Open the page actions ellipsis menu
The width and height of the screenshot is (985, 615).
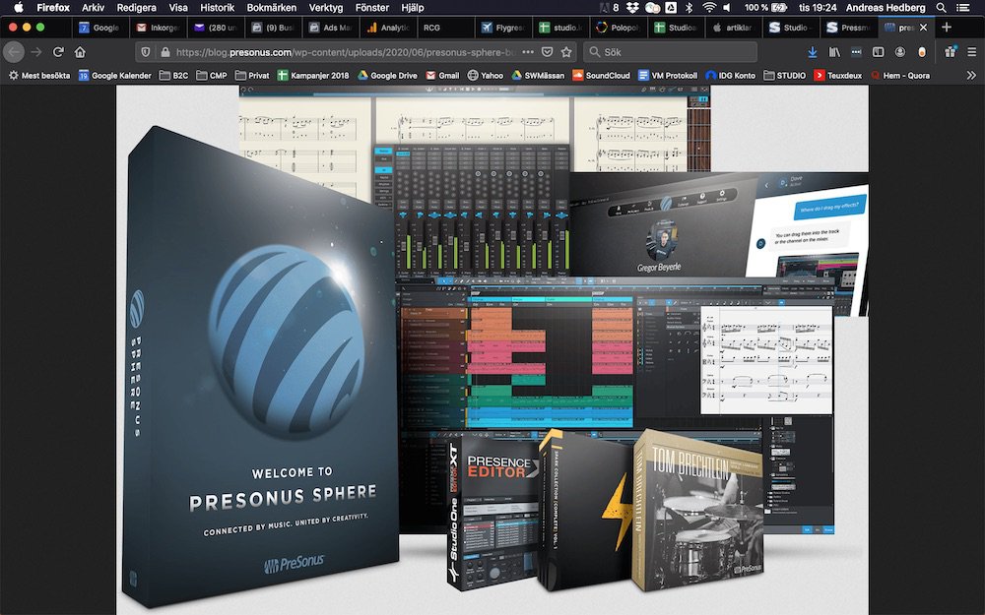tap(529, 51)
